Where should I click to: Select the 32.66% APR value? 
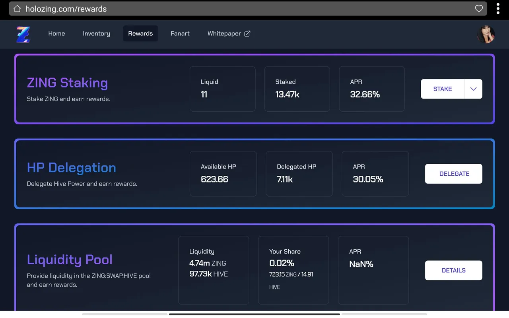click(x=365, y=94)
